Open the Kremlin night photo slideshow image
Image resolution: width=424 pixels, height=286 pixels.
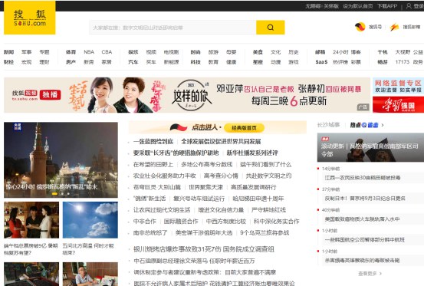pyautogui.click(x=61, y=159)
